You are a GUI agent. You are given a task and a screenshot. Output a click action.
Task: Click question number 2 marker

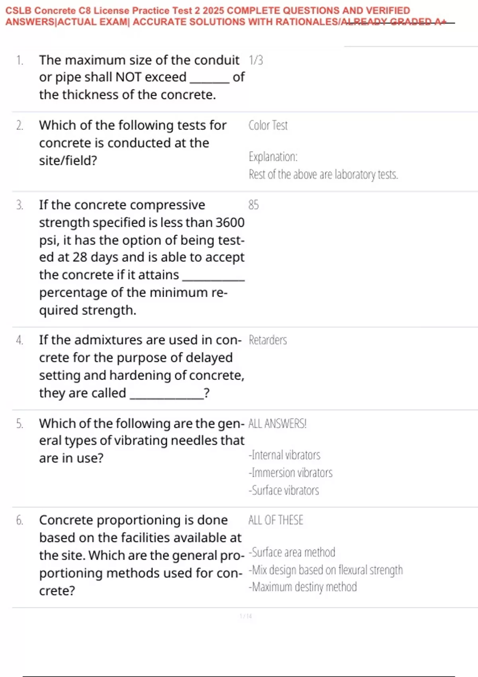point(20,125)
